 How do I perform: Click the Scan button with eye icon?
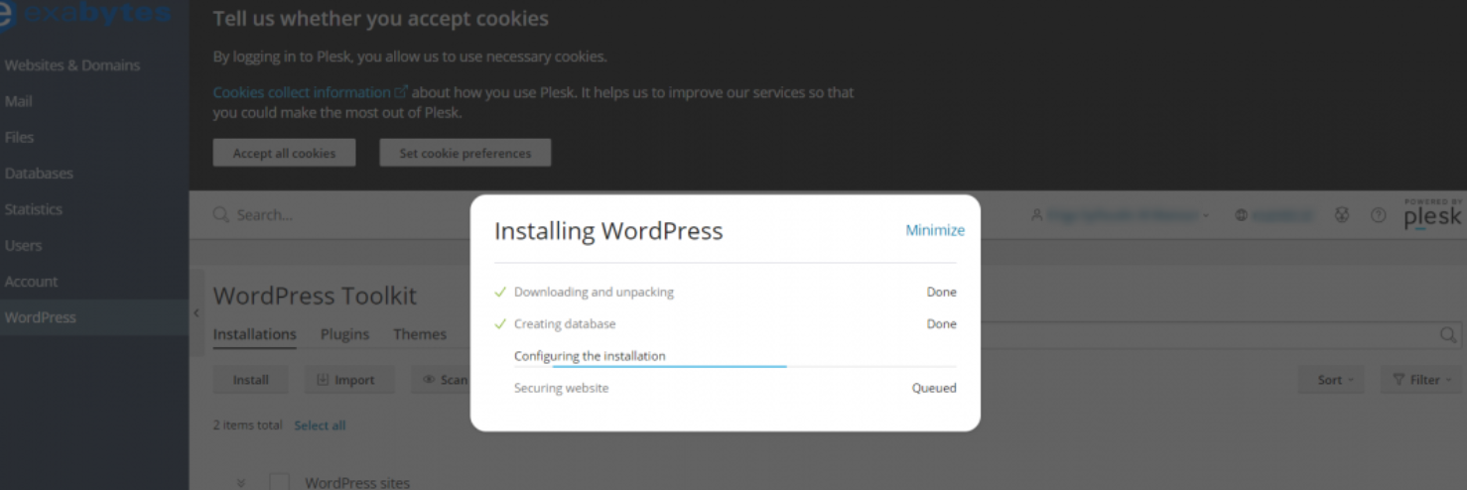[x=441, y=380]
